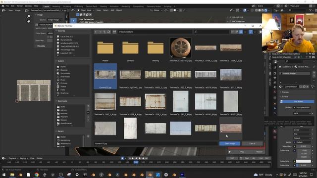Viewport: 317px width, 178px height.
Task: Open Surface Principled BSDF shader selector
Action: pyautogui.click(x=302, y=108)
